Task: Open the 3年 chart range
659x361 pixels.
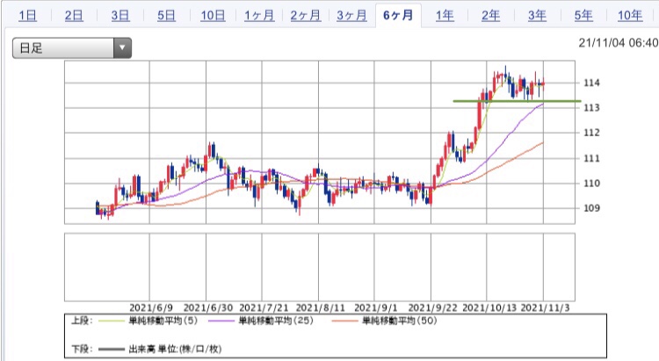Action: 537,16
